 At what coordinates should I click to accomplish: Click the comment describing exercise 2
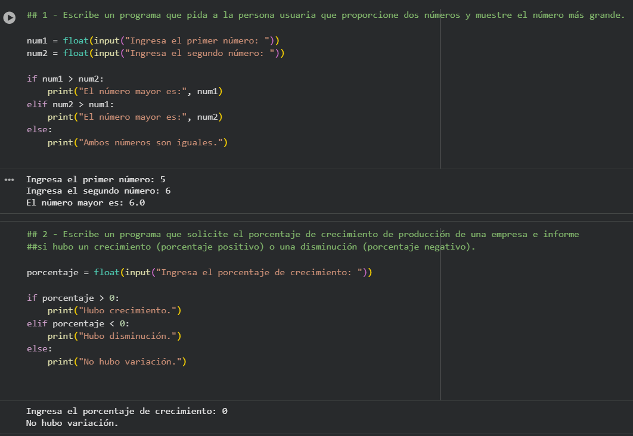[238, 233]
